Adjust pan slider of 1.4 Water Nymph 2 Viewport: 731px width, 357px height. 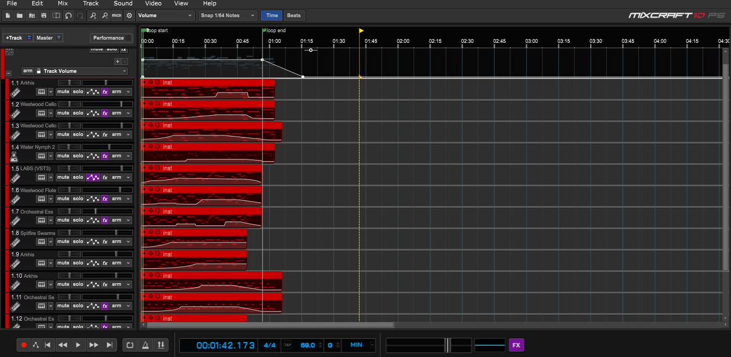click(69, 147)
